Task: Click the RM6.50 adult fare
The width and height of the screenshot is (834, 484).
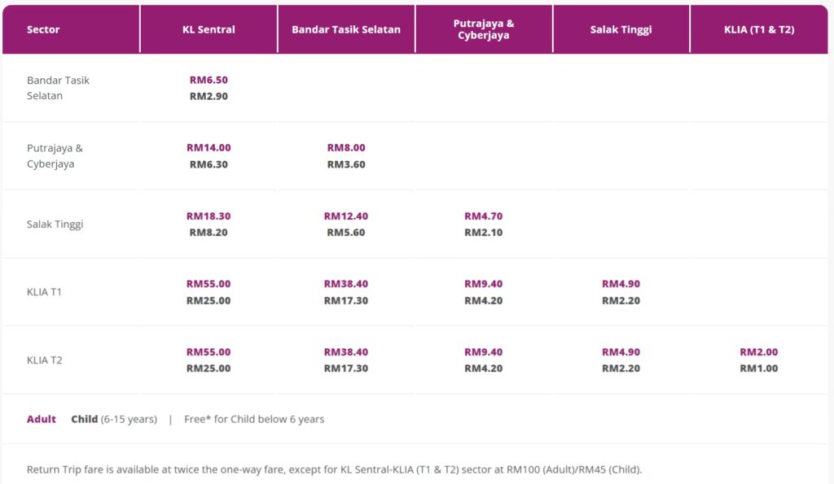Action: 208,81
